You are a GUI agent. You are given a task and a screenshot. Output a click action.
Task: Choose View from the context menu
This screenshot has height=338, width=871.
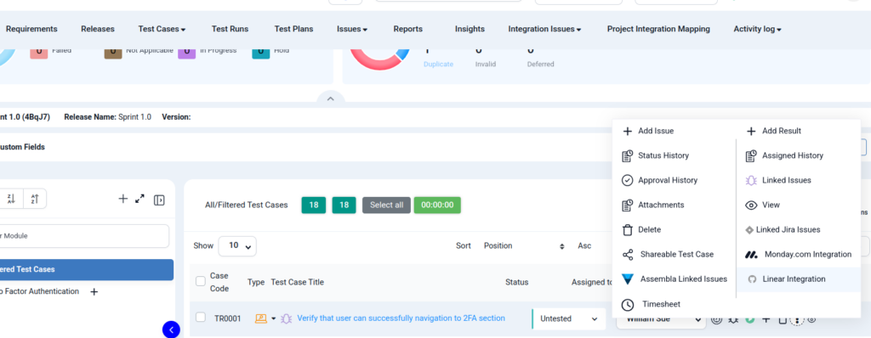click(x=763, y=205)
